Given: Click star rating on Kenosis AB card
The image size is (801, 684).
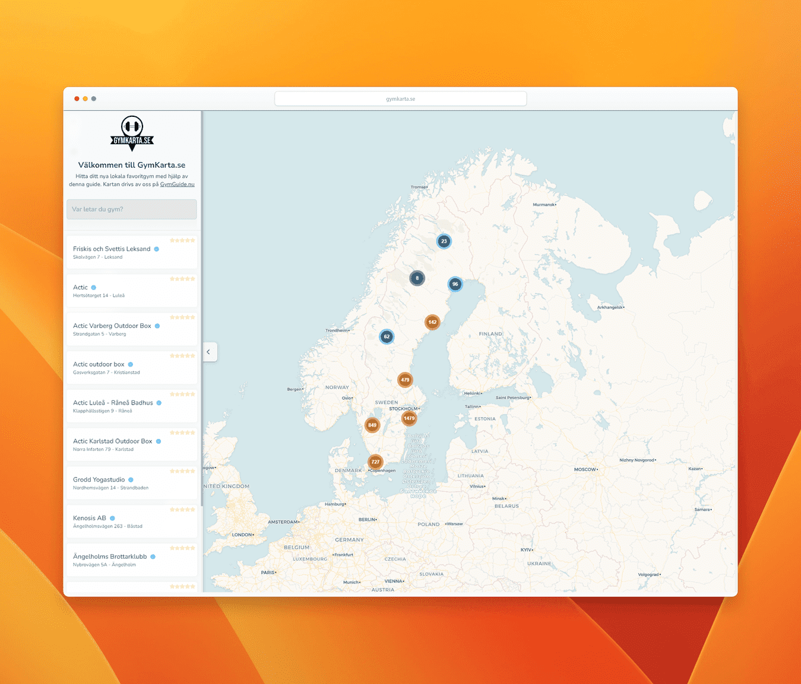Looking at the screenshot, I should tap(182, 510).
